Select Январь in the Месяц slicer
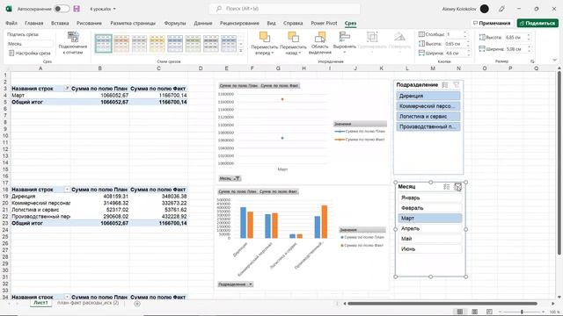Viewport: 563px width, 316px height. tap(430, 197)
